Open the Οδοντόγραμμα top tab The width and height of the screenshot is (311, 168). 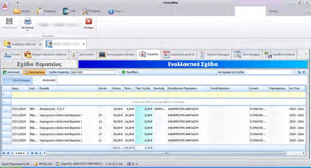click(247, 54)
